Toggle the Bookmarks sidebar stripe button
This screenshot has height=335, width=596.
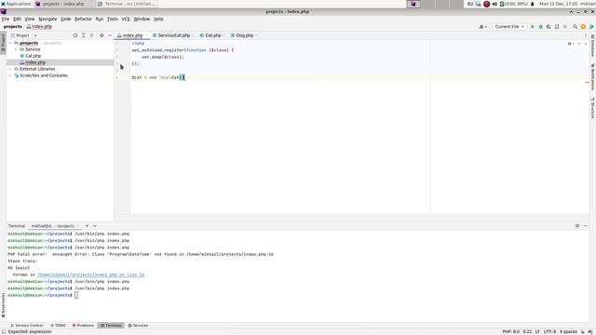click(3, 305)
